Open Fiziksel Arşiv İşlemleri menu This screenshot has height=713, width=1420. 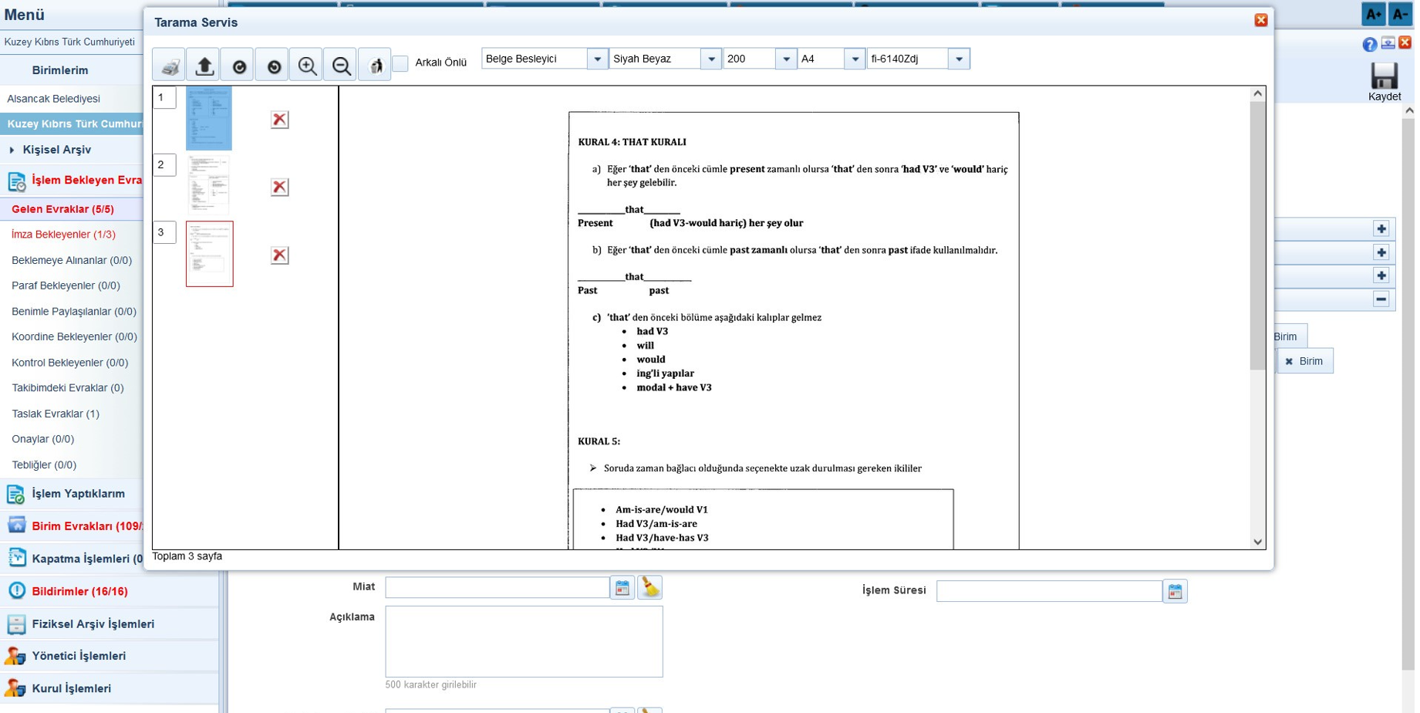point(93,623)
